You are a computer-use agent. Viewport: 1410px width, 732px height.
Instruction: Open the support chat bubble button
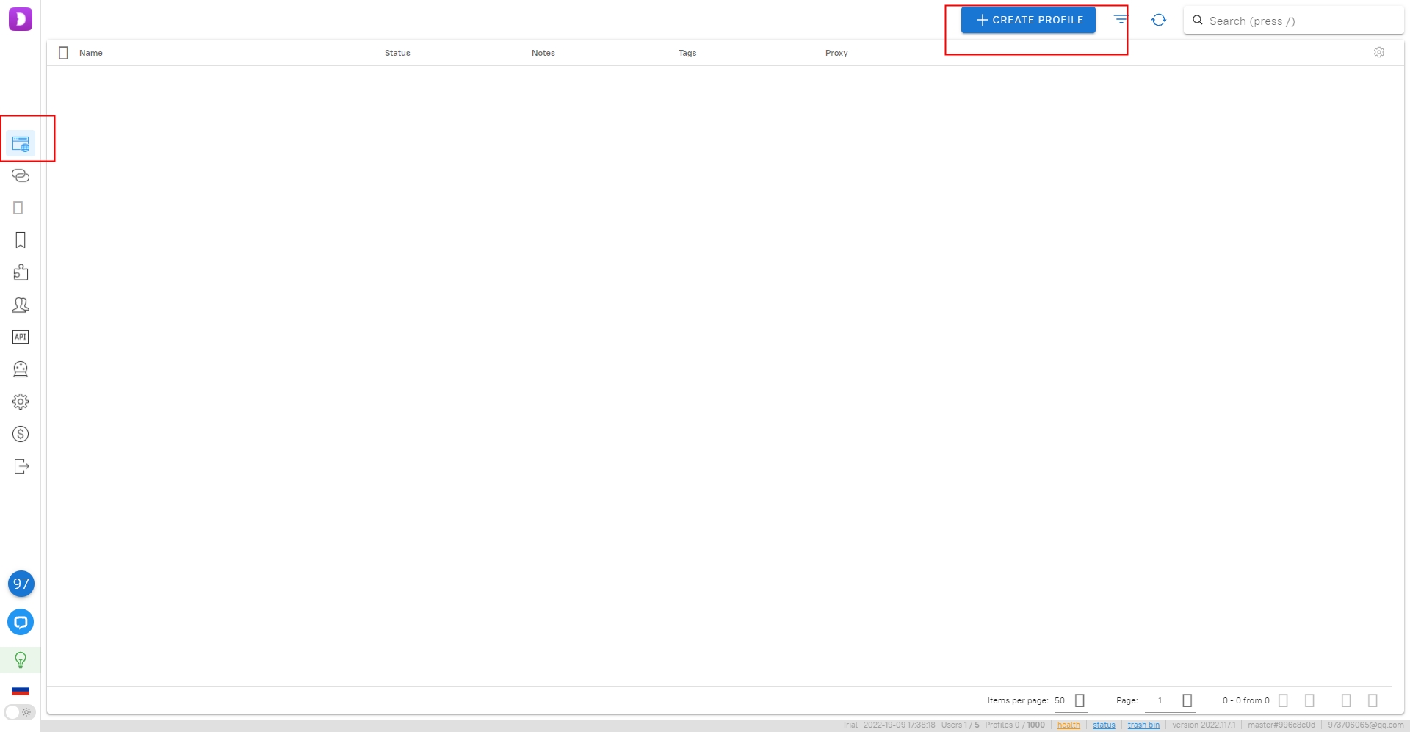[x=21, y=622]
